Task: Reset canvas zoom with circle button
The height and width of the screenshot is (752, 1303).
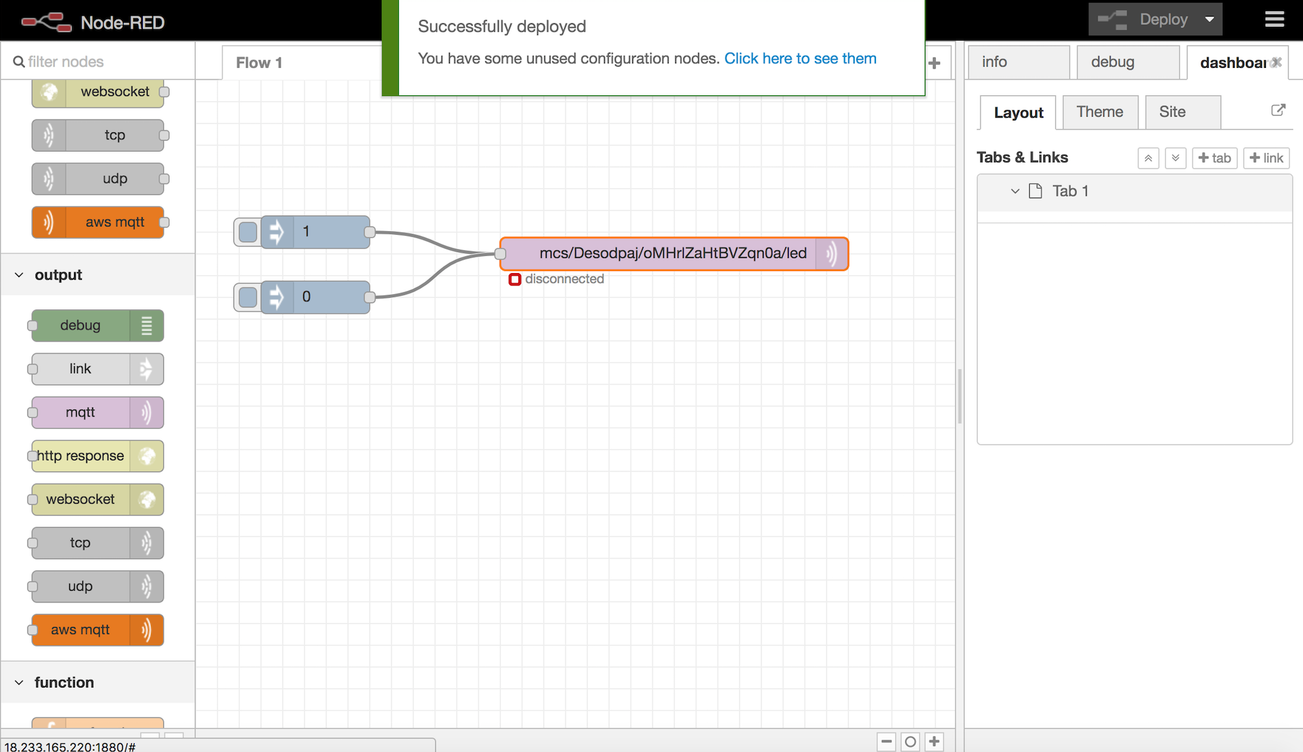Action: click(910, 742)
